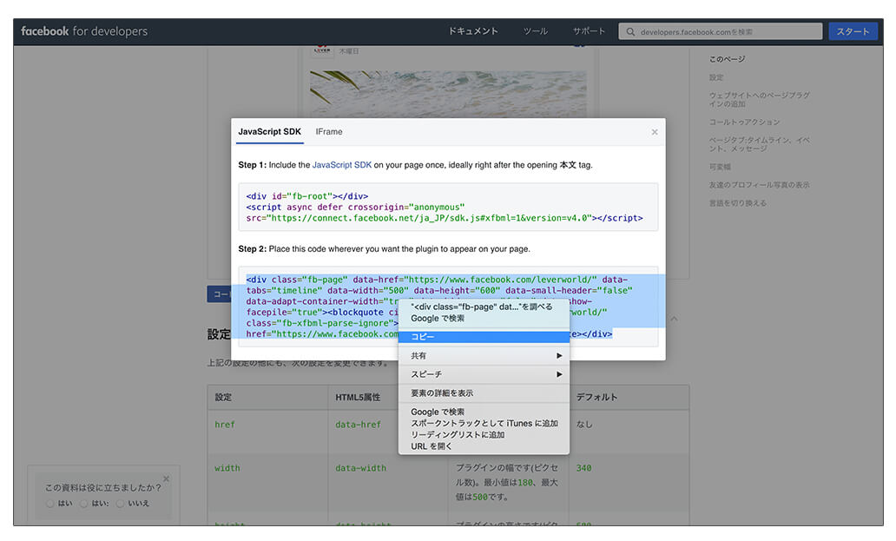896x541 pixels.
Task: Select the JavaScript SDK tab
Action: (269, 132)
